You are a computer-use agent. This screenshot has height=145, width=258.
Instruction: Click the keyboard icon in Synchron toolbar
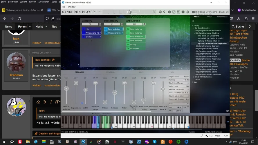pyautogui.click(x=178, y=12)
